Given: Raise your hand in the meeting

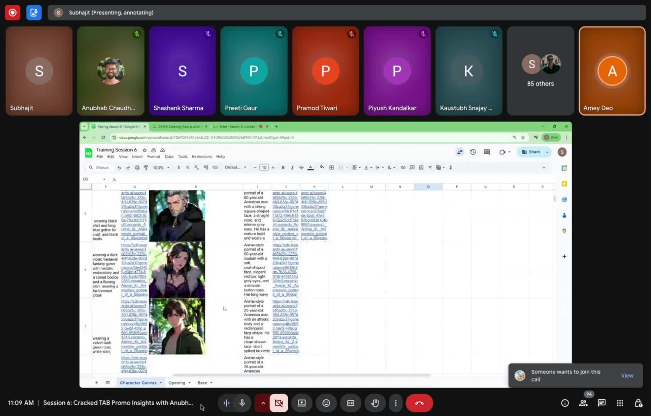Looking at the screenshot, I should click(x=374, y=403).
